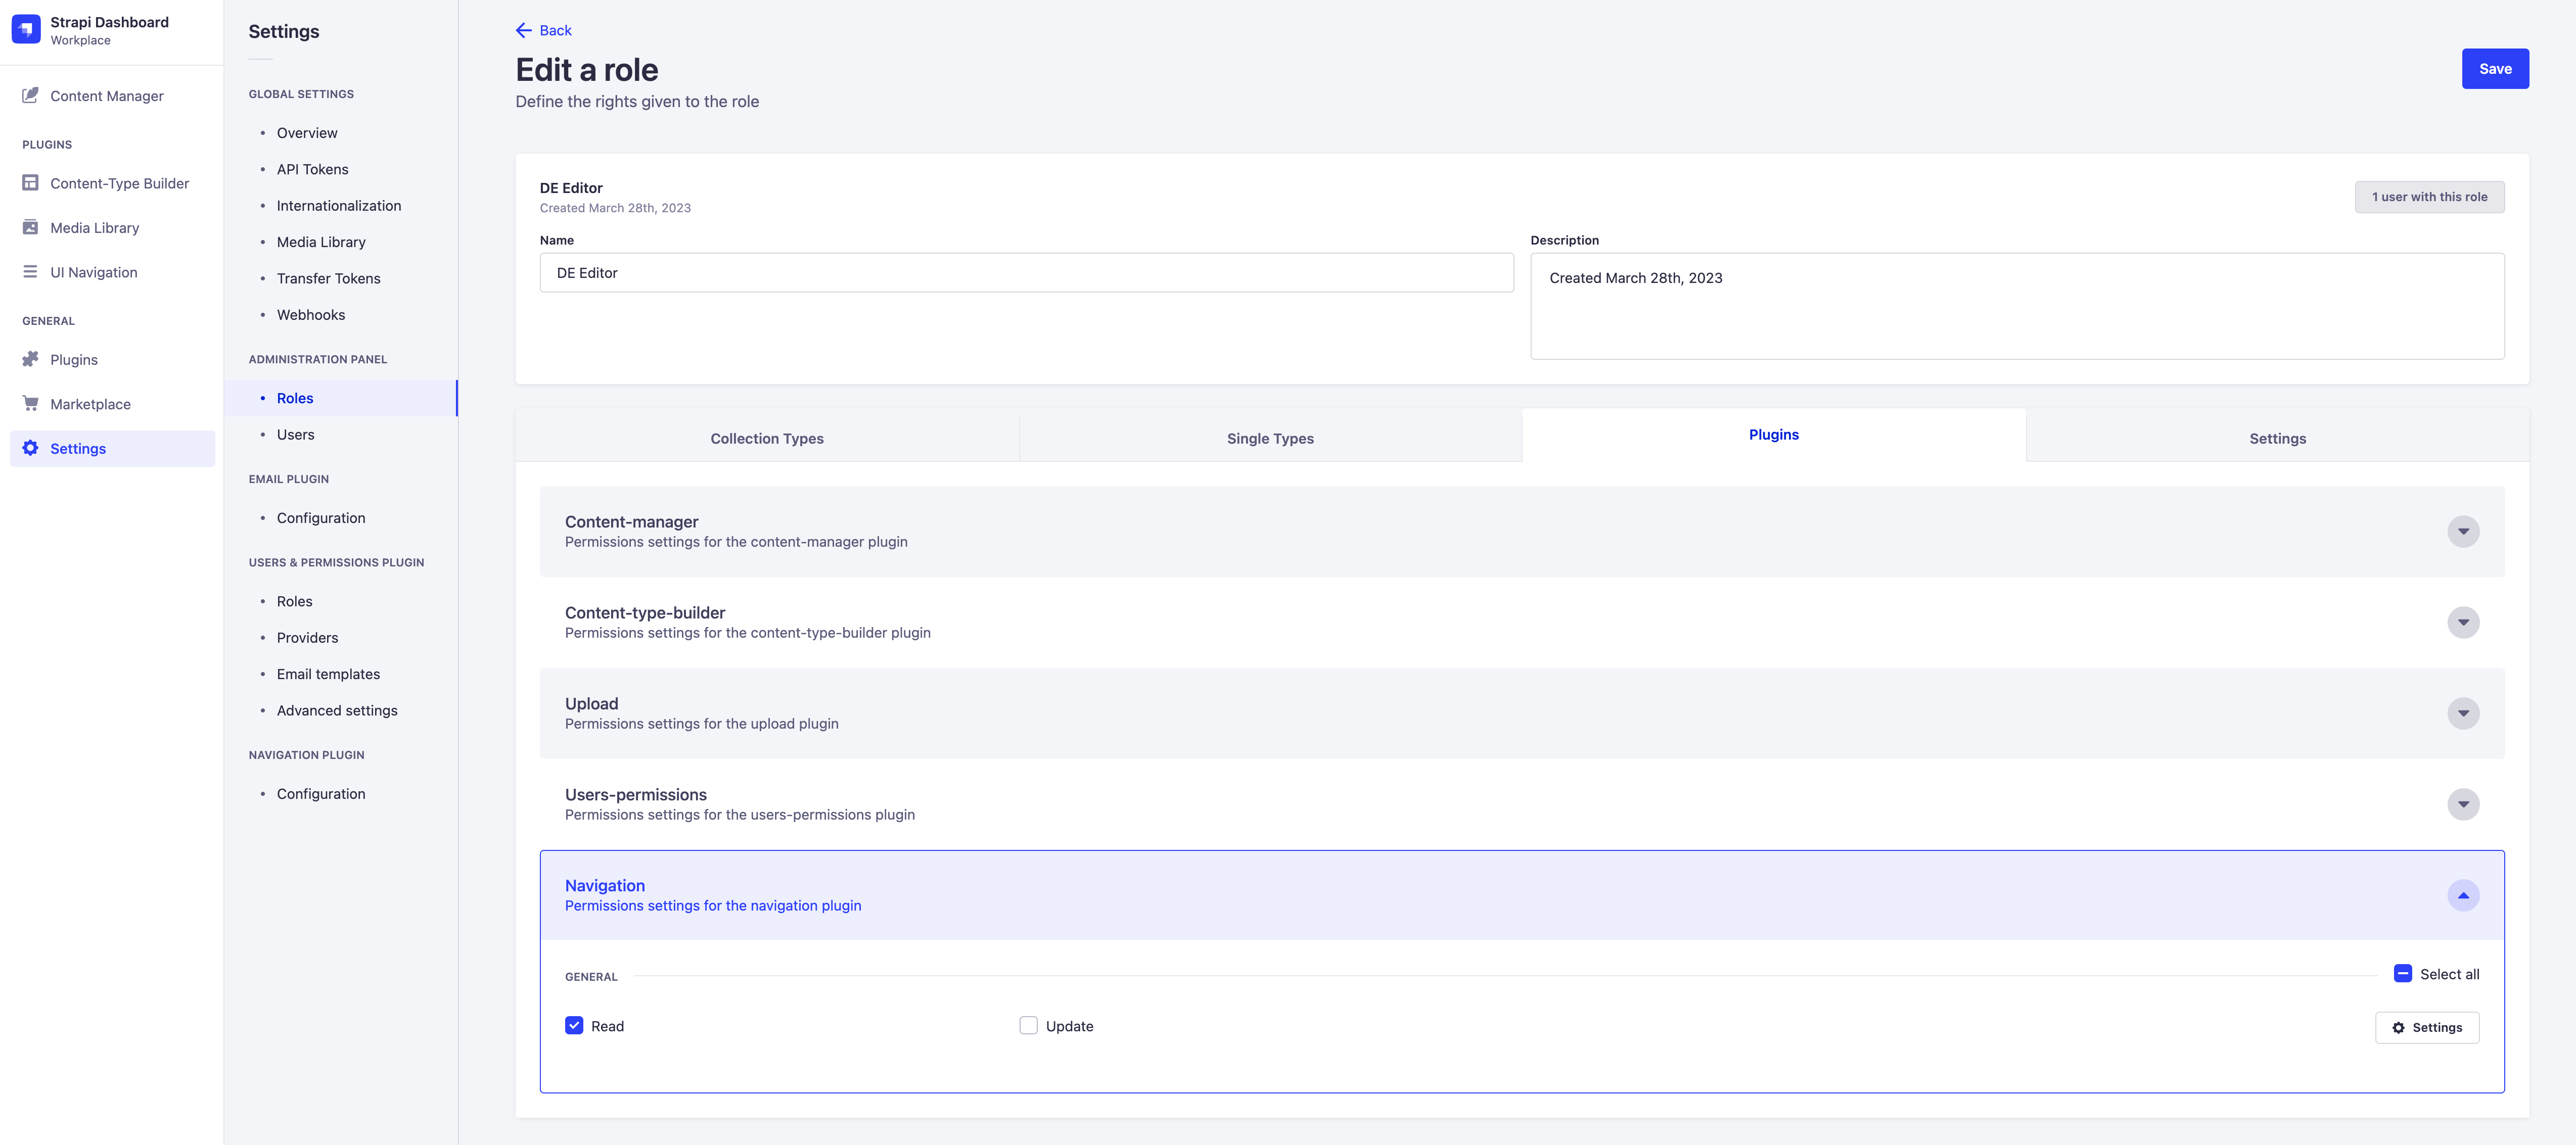2576x1145 pixels.
Task: Enable the Update permission checkbox
Action: point(1027,1025)
